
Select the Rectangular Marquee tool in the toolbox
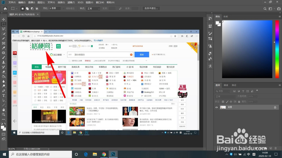pyautogui.click(x=3, y=24)
